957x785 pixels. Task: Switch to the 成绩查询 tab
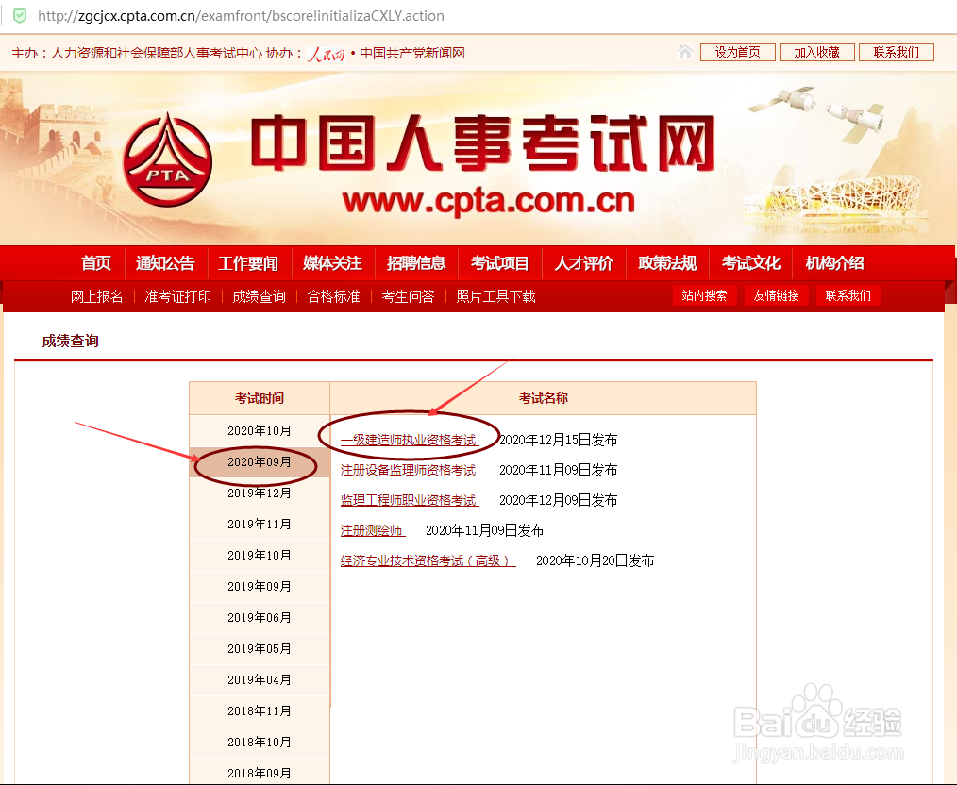tap(259, 295)
